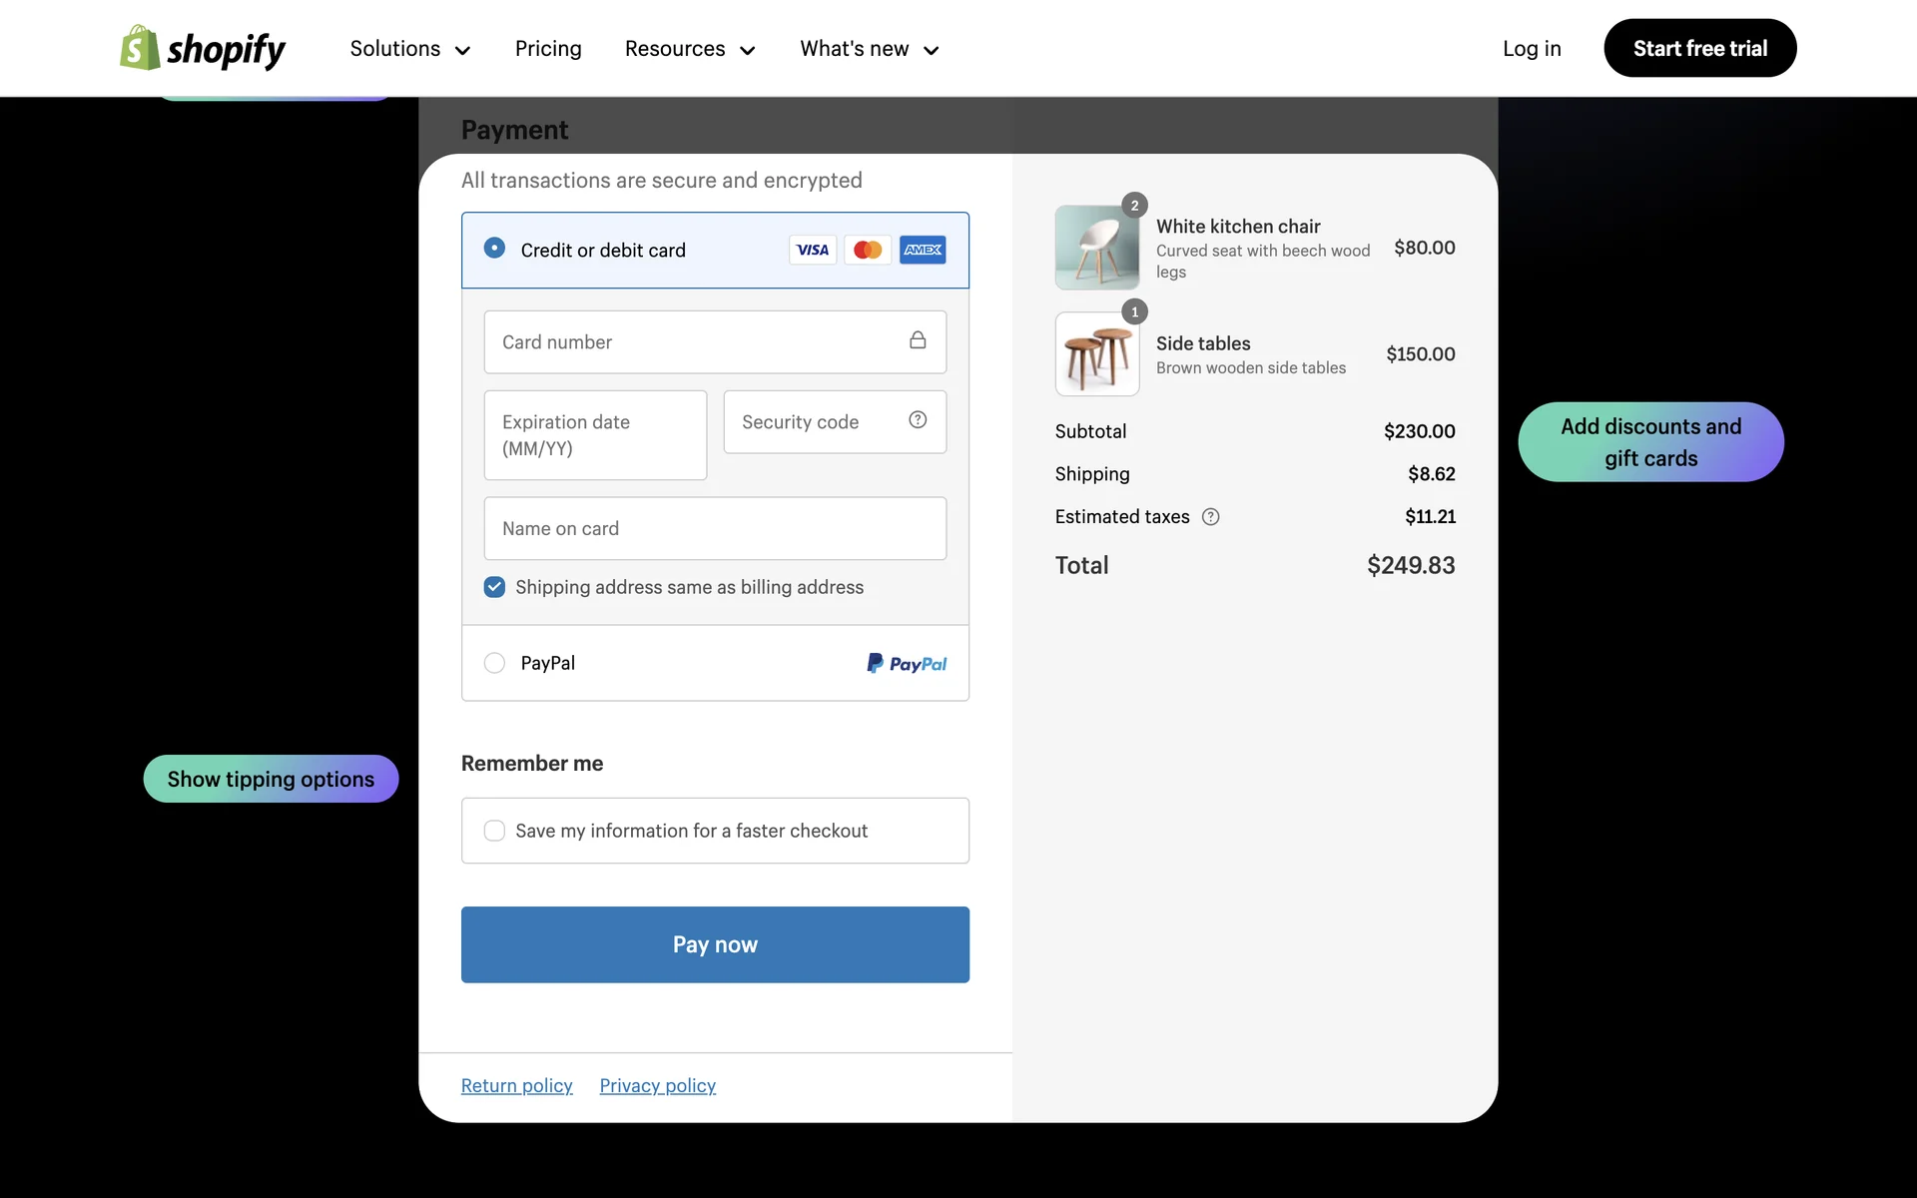Screen dimensions: 1917x1198
Task: Select the Credit or debit card radio
Action: (494, 248)
